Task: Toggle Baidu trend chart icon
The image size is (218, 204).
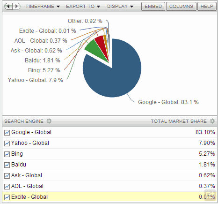Action: 7,165
